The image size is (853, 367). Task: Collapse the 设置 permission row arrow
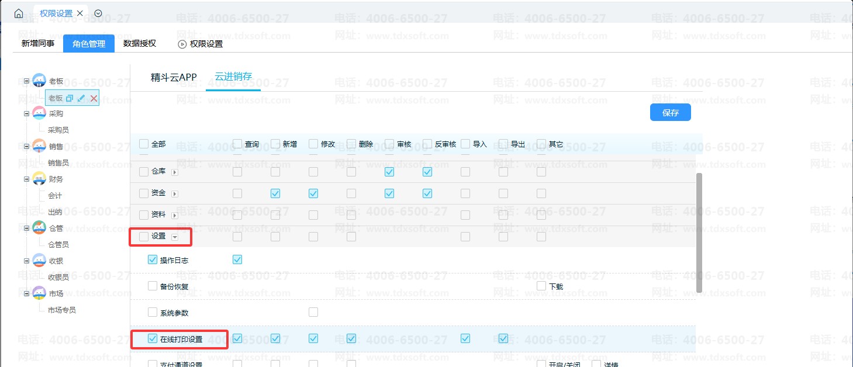(174, 237)
